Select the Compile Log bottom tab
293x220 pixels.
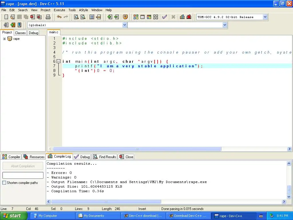(59, 156)
